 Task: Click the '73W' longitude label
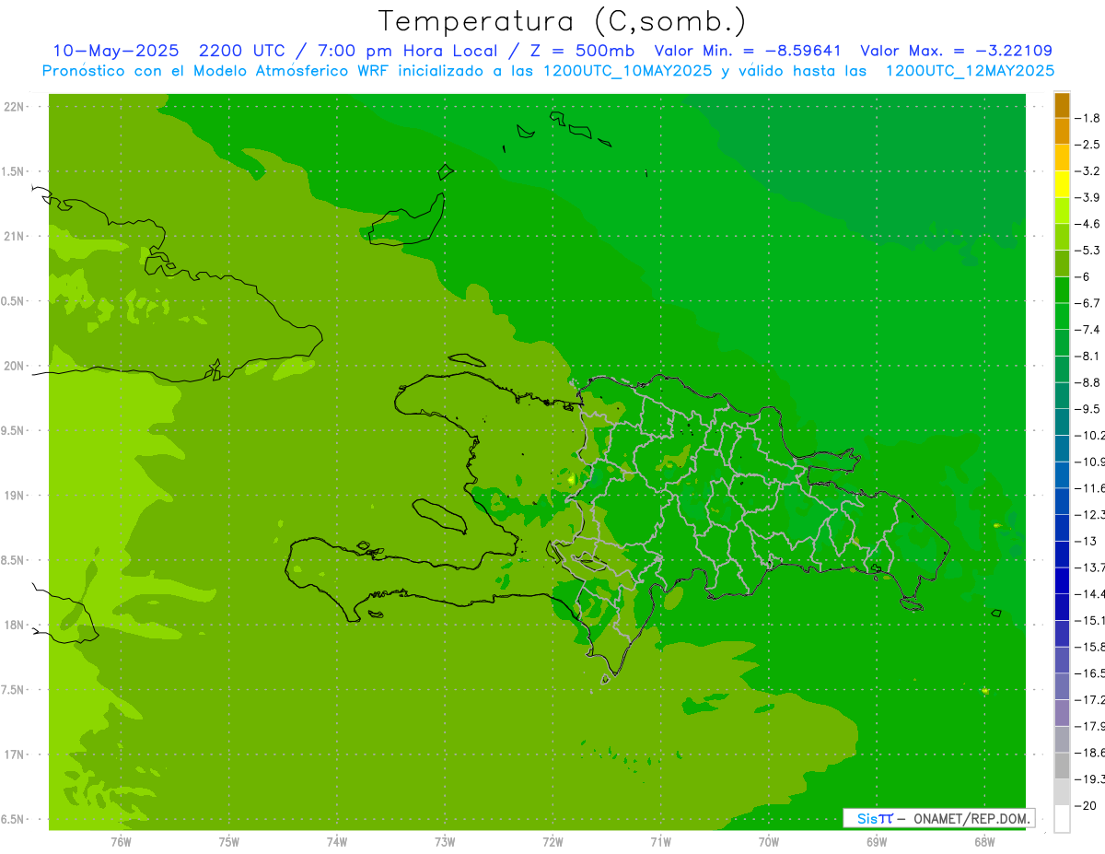pos(445,841)
